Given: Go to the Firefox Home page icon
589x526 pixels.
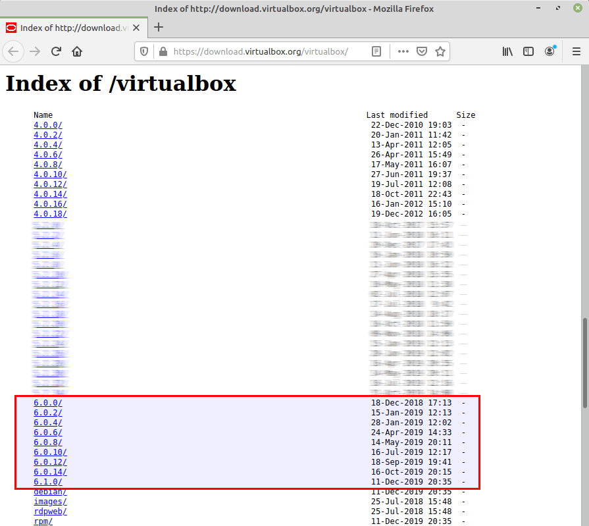Looking at the screenshot, I should point(77,51).
